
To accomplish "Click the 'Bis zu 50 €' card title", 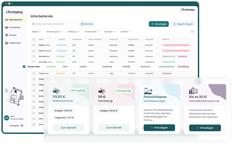I will [x=198, y=97].
